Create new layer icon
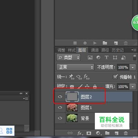Screen dimensions: 138x138 [117, 133]
